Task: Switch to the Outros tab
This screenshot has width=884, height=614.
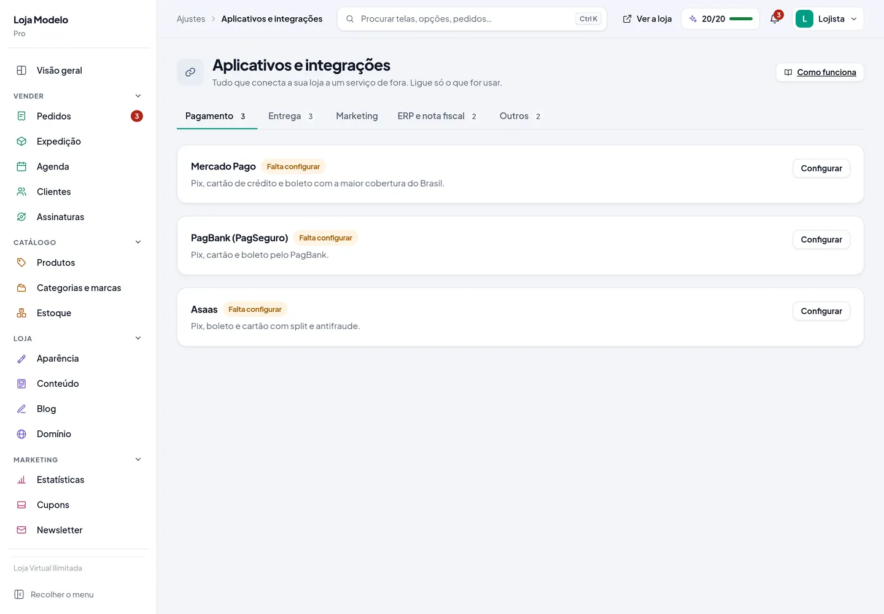Action: [x=521, y=116]
